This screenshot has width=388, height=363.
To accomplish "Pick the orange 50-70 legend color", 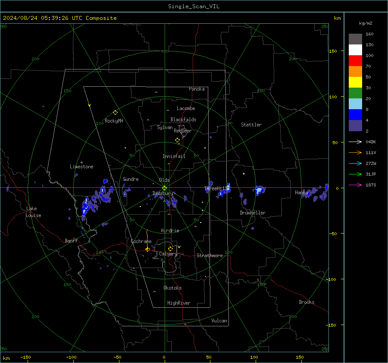I will point(355,72).
